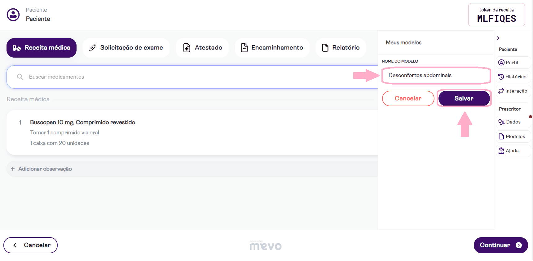Select the Receita médica tab
The height and width of the screenshot is (261, 533).
[42, 48]
